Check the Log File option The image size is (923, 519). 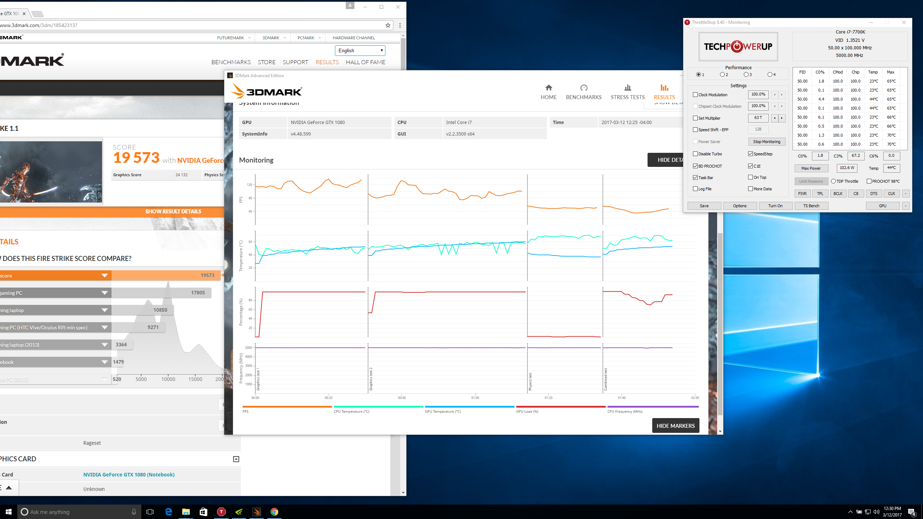(695, 189)
